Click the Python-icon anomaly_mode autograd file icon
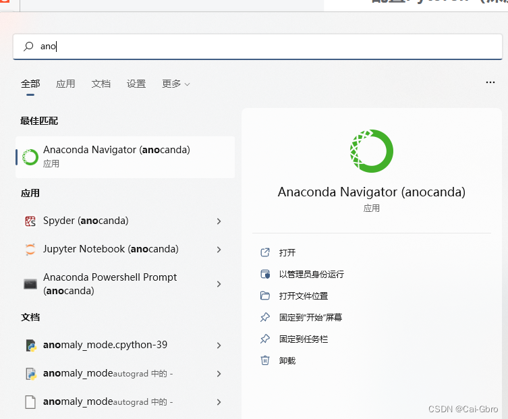 (30, 374)
